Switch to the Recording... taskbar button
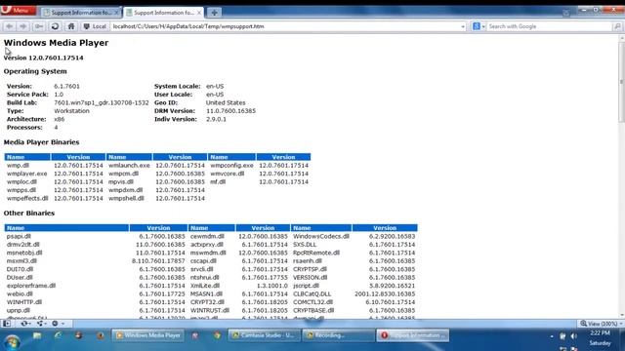This screenshot has width=625, height=351. pos(338,335)
